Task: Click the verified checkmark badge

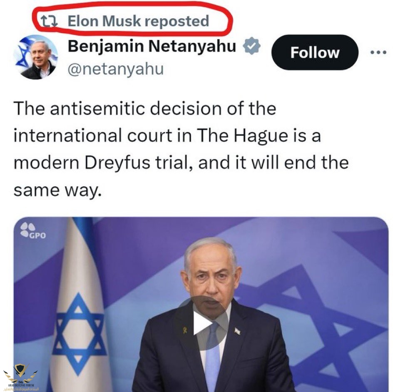Action: click(251, 46)
